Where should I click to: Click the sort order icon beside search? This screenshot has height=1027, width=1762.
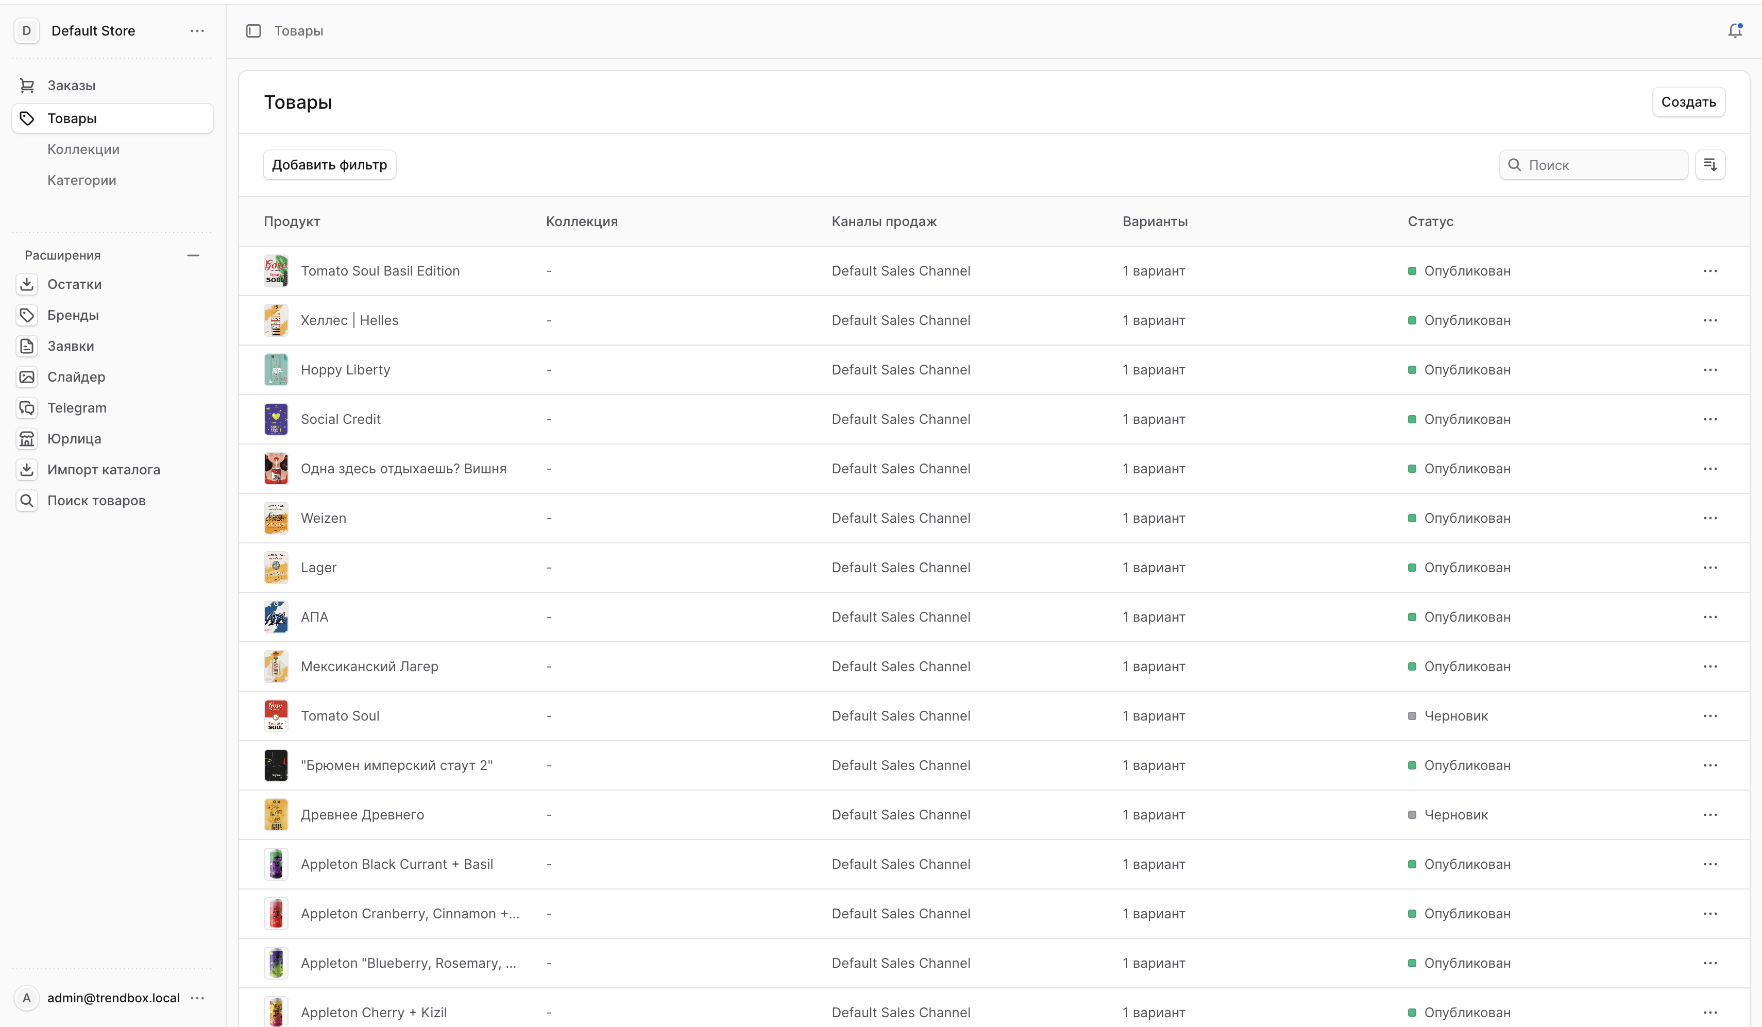click(x=1710, y=165)
